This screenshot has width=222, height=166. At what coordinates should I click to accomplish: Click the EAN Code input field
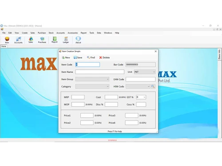140,79
